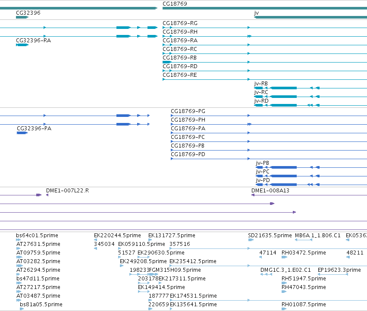Click the bs64c01.5prime EST label
Image resolution: width=367 pixels, height=311 pixels.
click(x=37, y=236)
